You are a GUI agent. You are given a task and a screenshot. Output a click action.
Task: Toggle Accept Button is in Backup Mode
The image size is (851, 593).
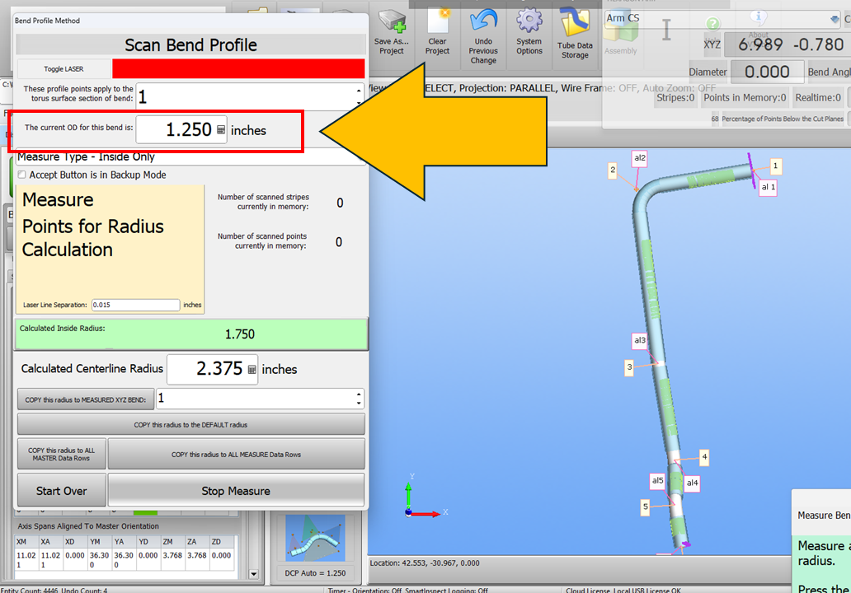point(21,175)
